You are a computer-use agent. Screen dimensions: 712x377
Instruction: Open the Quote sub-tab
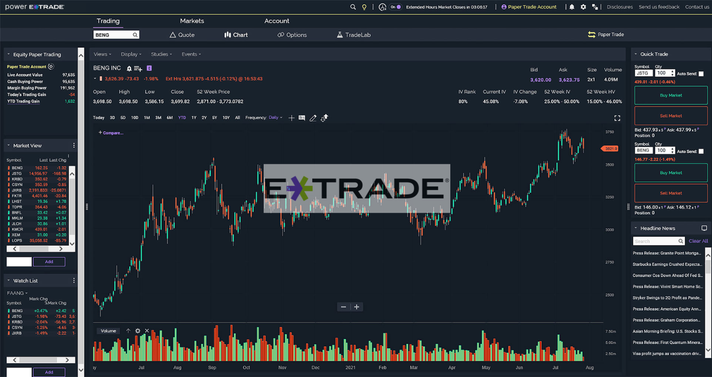(x=182, y=35)
